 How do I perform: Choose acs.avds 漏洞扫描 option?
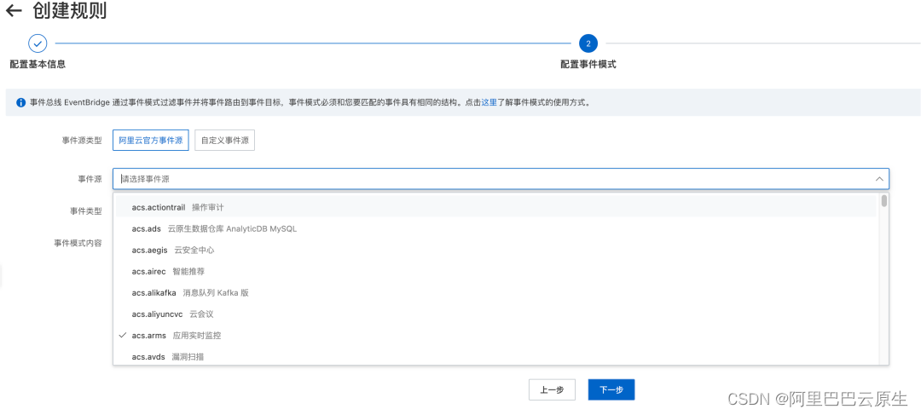[x=495, y=356]
